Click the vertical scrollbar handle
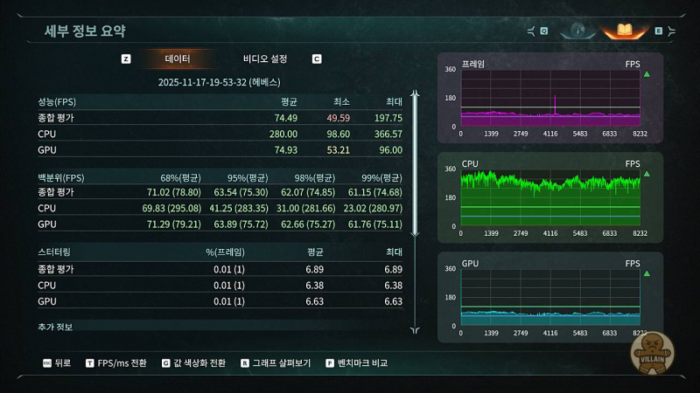Viewport: 700px width, 393px height. pos(416,166)
